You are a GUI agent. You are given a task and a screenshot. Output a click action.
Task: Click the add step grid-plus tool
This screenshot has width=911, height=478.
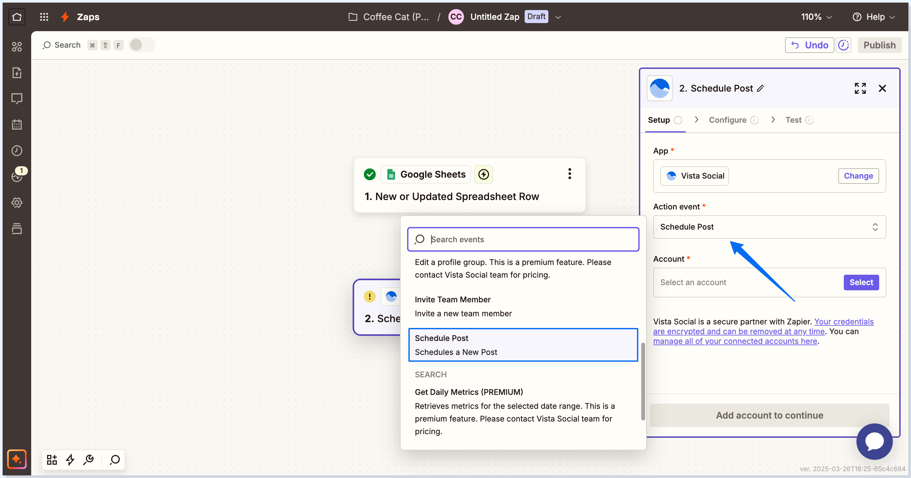(52, 459)
